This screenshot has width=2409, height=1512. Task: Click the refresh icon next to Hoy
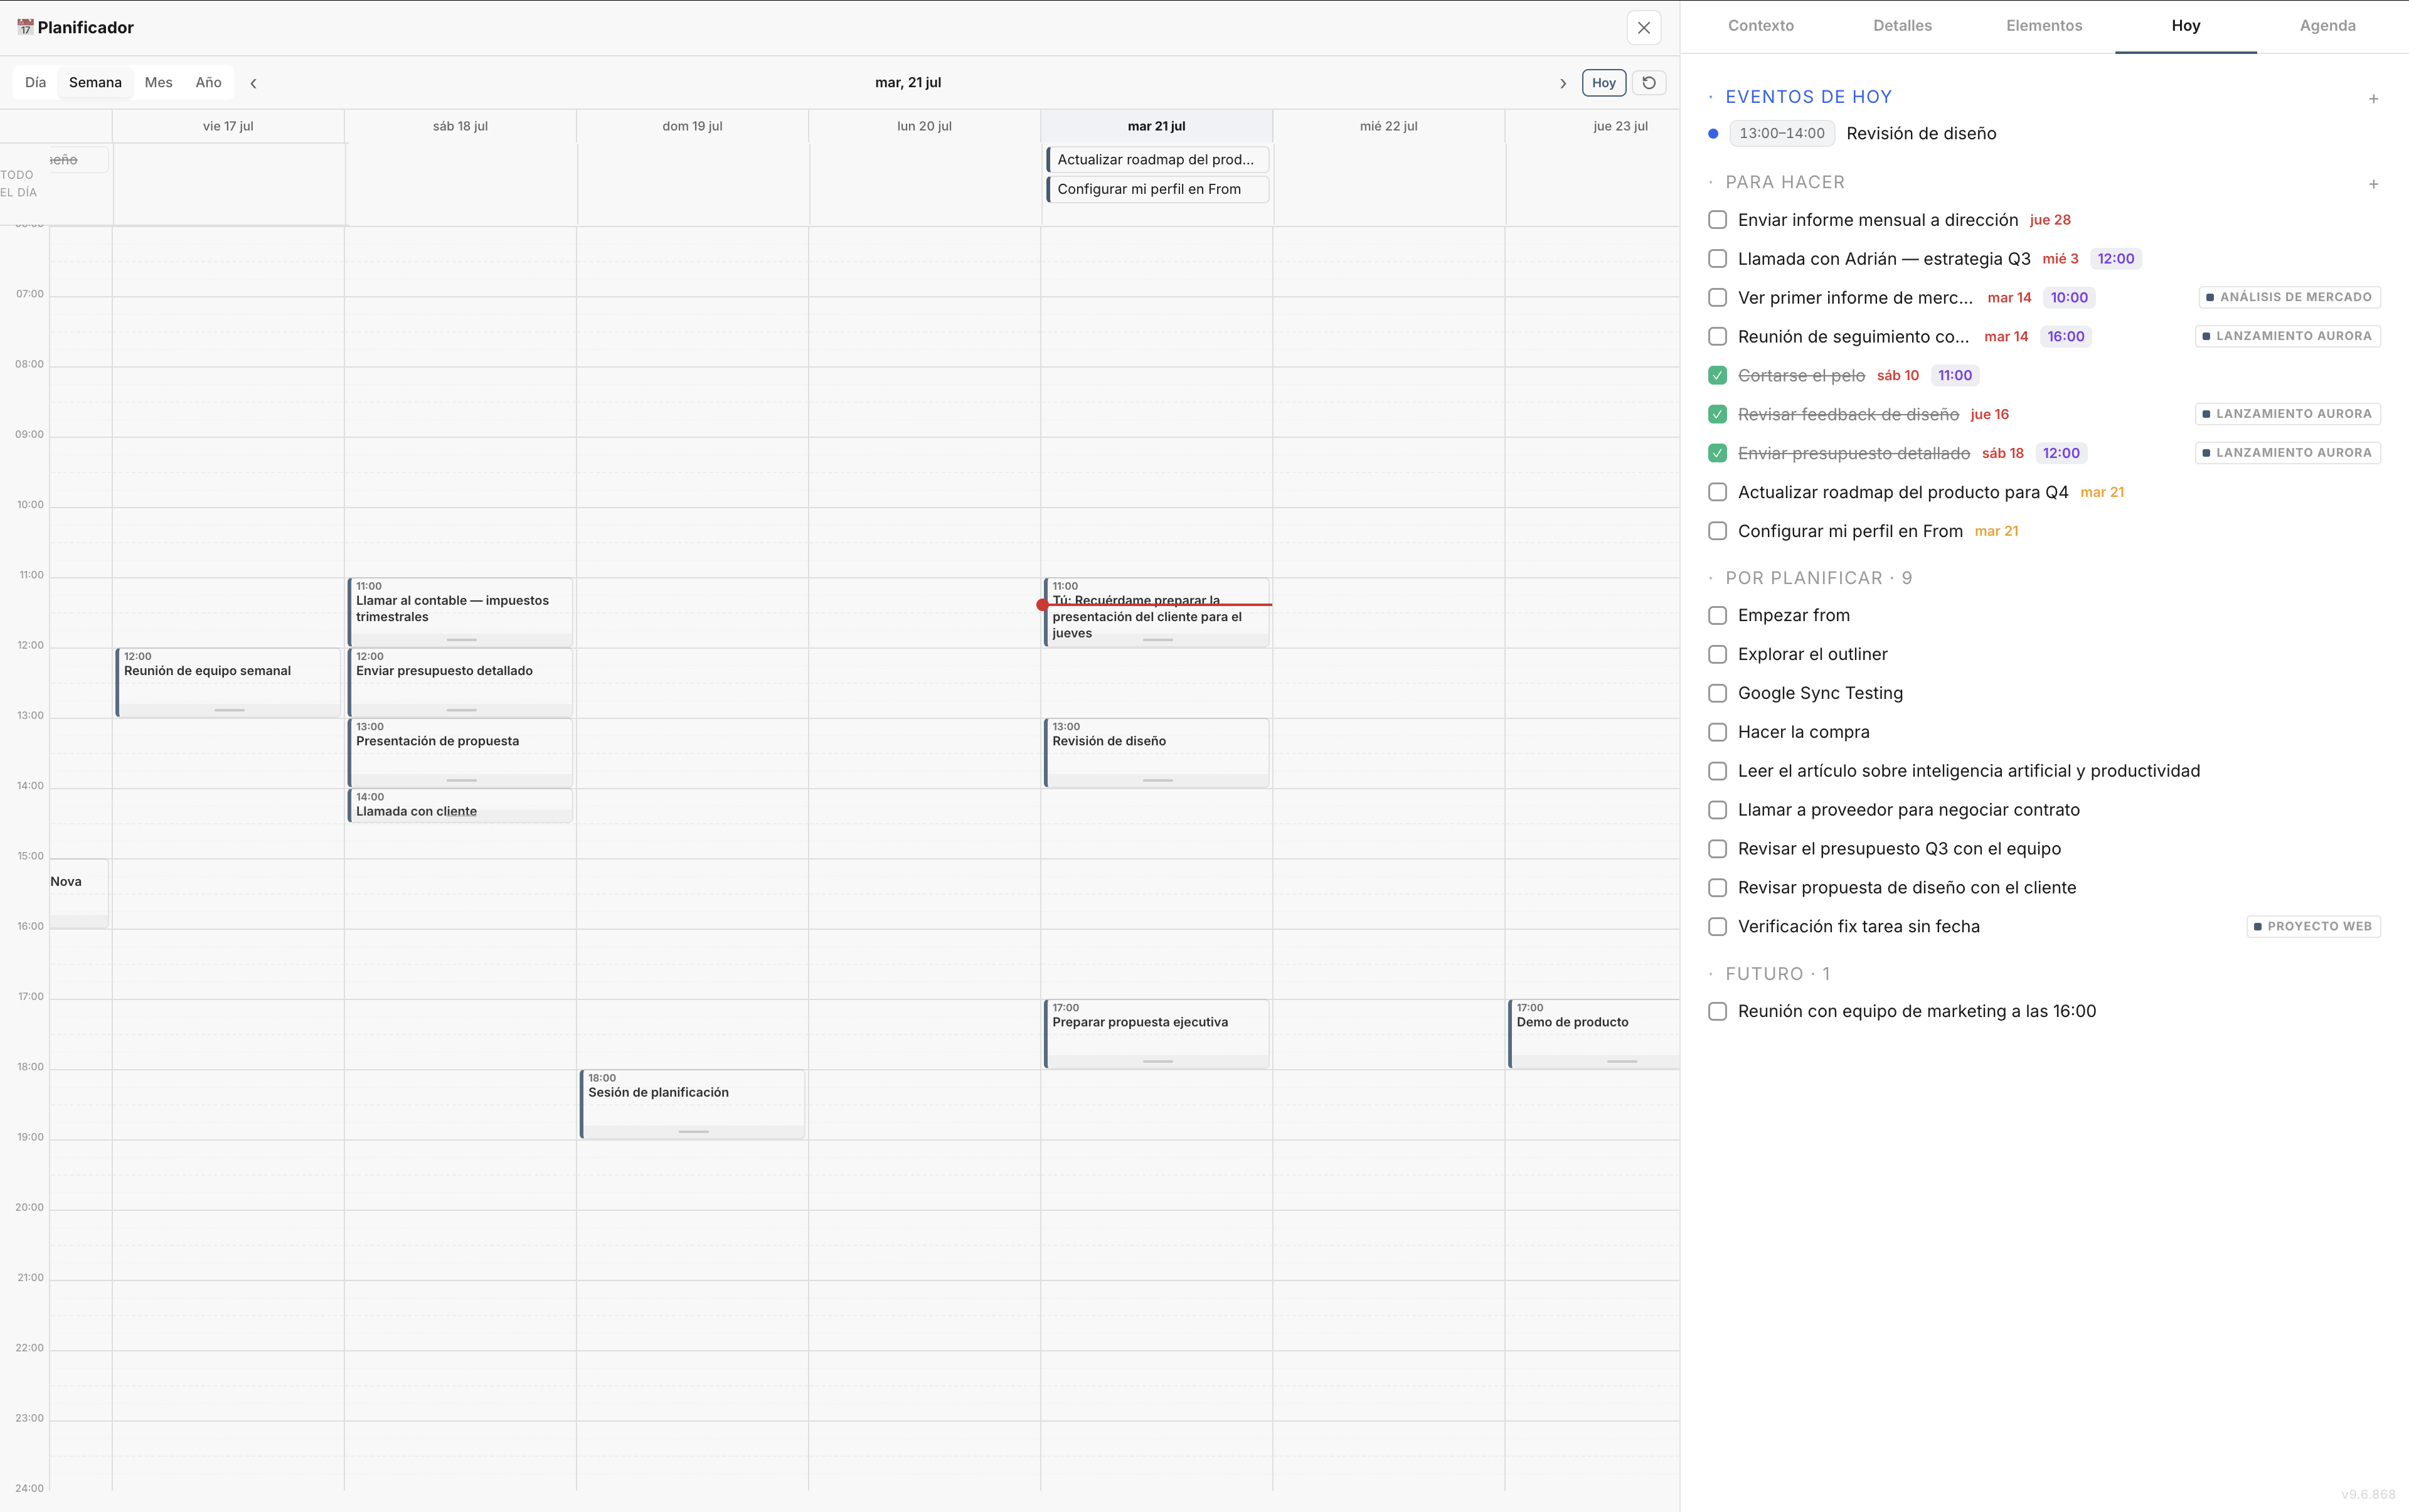1649,83
